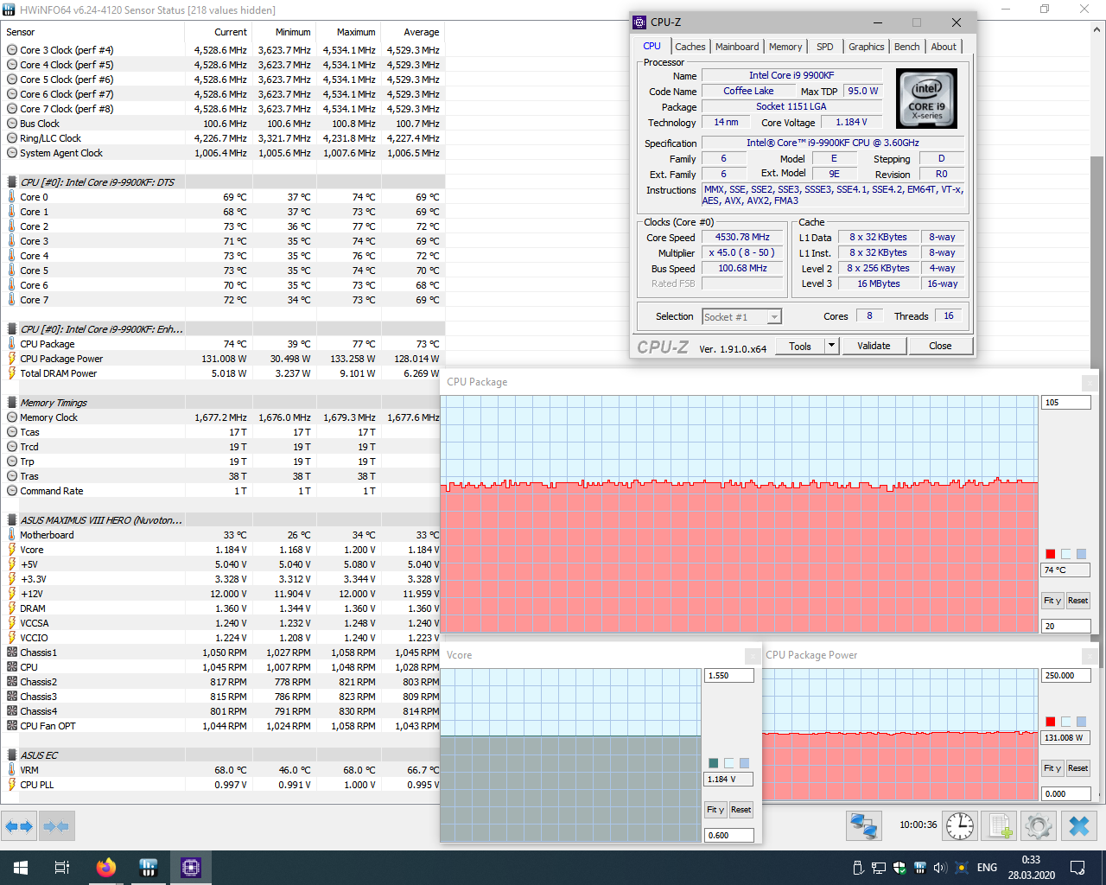Click Fit y in CPU Package graph
Viewport: 1106px width, 885px height.
(x=1052, y=601)
